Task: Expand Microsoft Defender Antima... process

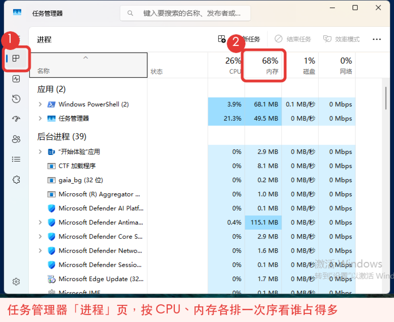Action: click(x=40, y=222)
